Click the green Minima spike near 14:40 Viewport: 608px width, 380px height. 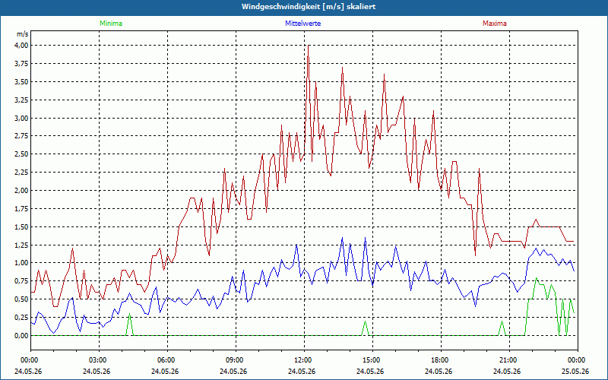pyautogui.click(x=365, y=328)
